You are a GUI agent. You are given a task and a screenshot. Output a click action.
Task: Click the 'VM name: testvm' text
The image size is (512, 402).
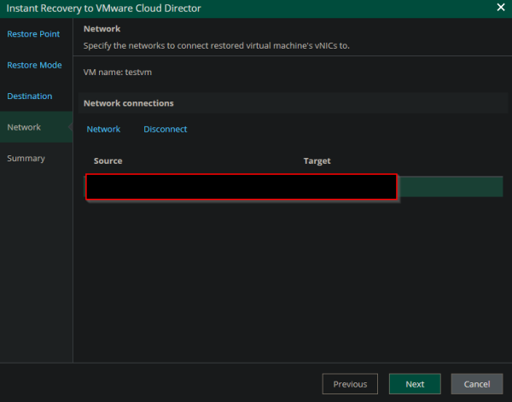click(x=118, y=73)
